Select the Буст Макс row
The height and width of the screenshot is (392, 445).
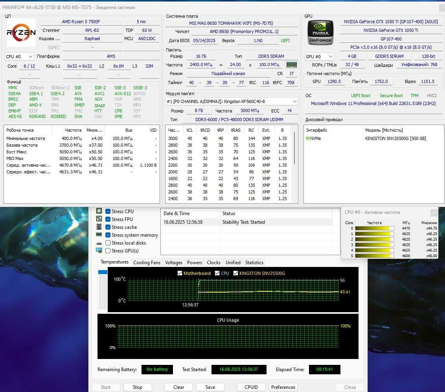click(x=81, y=152)
